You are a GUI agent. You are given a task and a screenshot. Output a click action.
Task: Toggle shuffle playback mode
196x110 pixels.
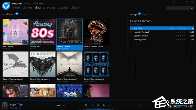(x=110, y=105)
